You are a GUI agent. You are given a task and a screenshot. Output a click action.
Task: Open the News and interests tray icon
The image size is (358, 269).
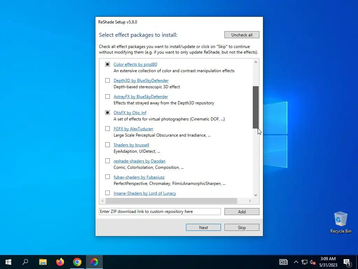coord(283,262)
